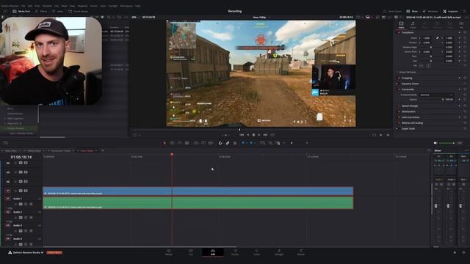
Task: Toggle the Snapping magnet icon
Action: click(220, 143)
